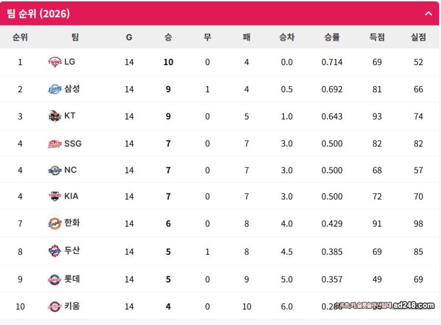Image resolution: width=441 pixels, height=325 pixels.
Task: Click the Doosan Bears team logo
Action: click(54, 251)
